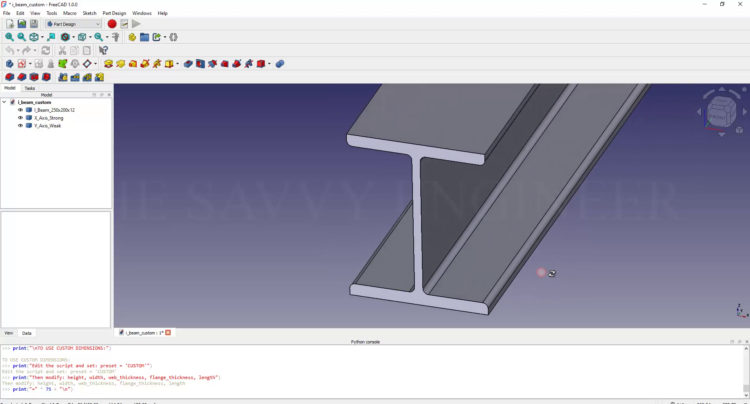Click the Fit all zoom icon

click(9, 37)
